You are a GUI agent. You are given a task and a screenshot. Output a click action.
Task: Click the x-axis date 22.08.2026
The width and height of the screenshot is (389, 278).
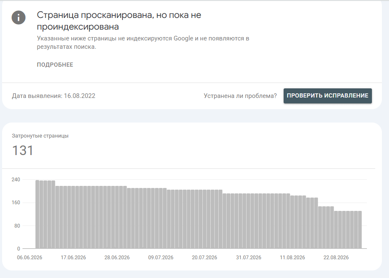coord(336,258)
